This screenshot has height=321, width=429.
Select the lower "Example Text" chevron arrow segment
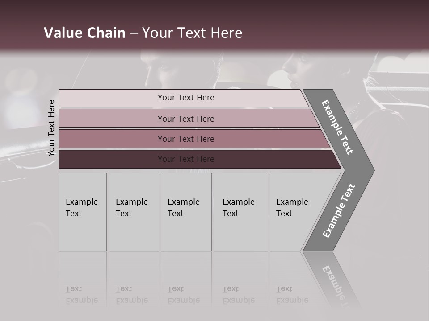coord(339,210)
